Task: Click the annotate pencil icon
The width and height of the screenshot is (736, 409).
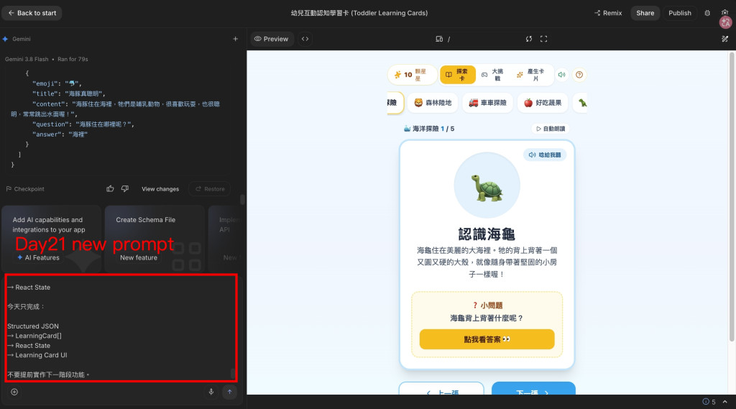Action: [x=724, y=39]
